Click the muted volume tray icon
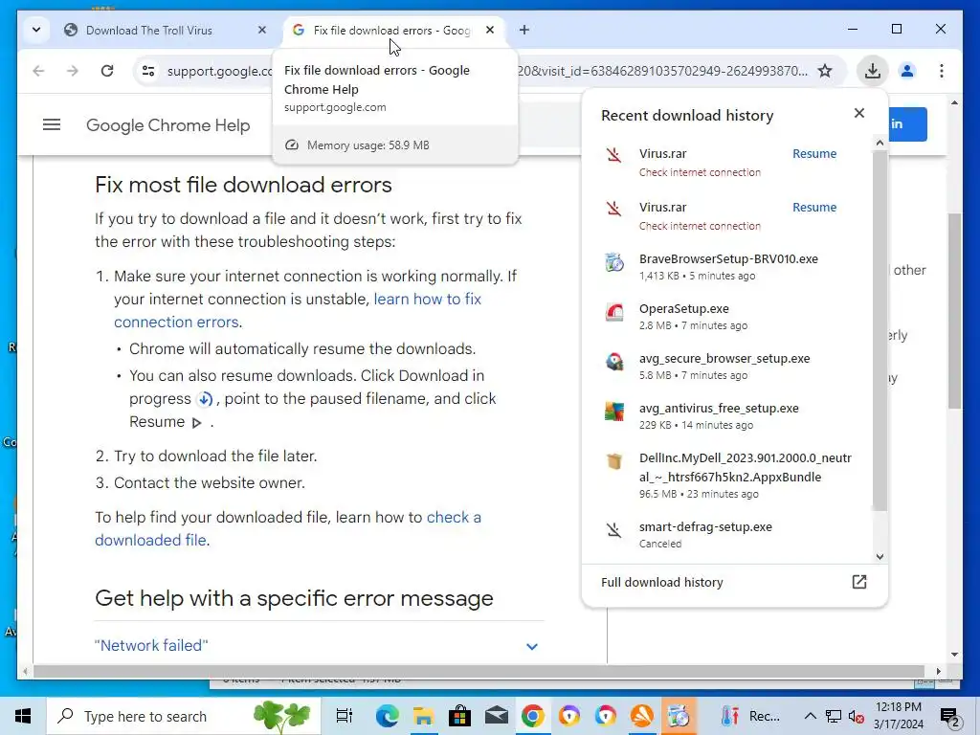 click(x=857, y=716)
